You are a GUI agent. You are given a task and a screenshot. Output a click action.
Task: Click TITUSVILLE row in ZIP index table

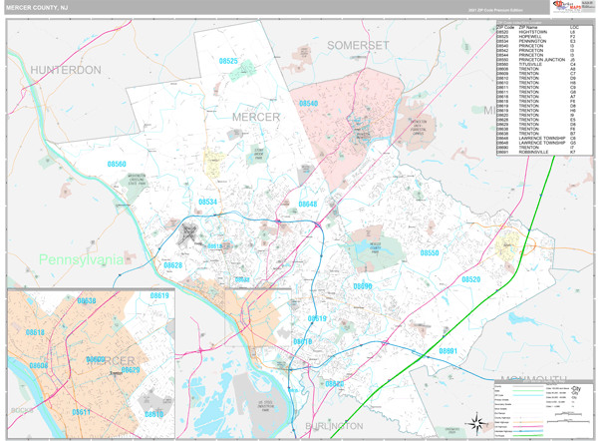(x=537, y=65)
